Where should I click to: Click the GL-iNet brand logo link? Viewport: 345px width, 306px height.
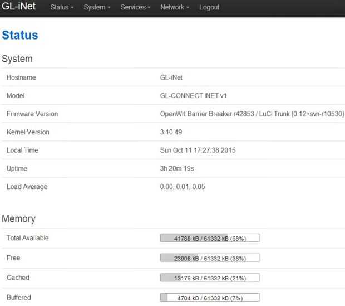(x=18, y=6)
